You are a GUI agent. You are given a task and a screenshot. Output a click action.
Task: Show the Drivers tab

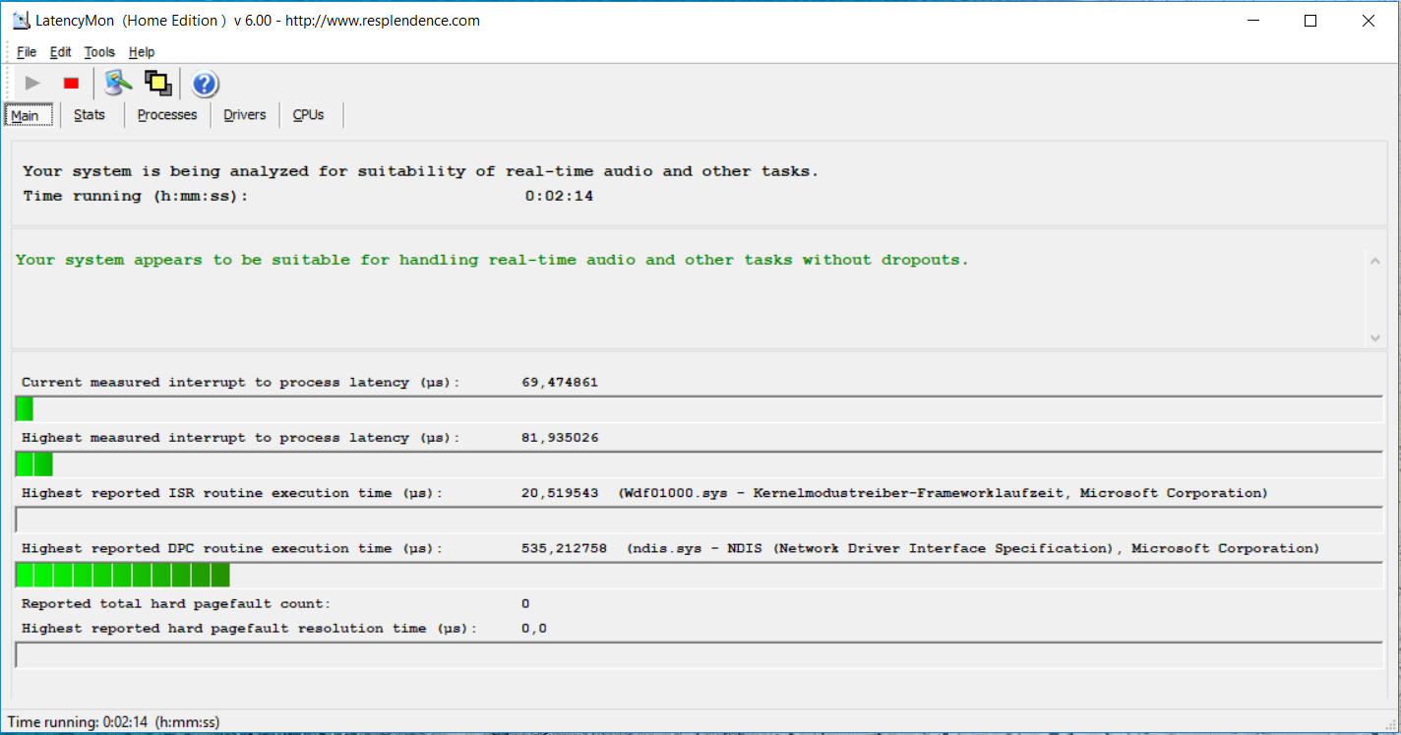(245, 115)
